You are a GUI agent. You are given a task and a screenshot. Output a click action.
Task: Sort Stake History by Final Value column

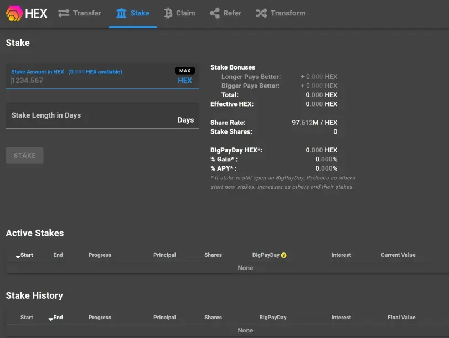401,318
